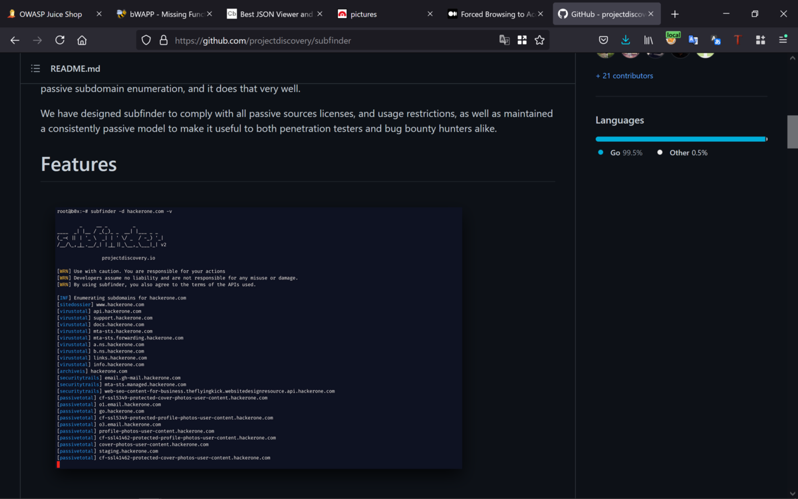Click the README.md file name header
The width and height of the screenshot is (798, 499).
75,69
